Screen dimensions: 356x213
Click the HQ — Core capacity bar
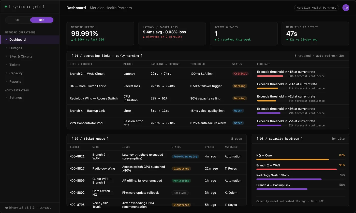[301, 159]
